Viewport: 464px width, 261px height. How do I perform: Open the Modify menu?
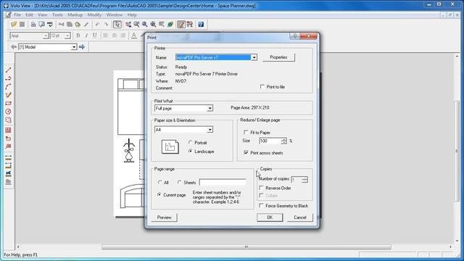pyautogui.click(x=94, y=14)
